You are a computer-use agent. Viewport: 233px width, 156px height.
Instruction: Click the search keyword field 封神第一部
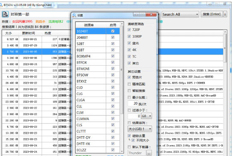point(40,14)
